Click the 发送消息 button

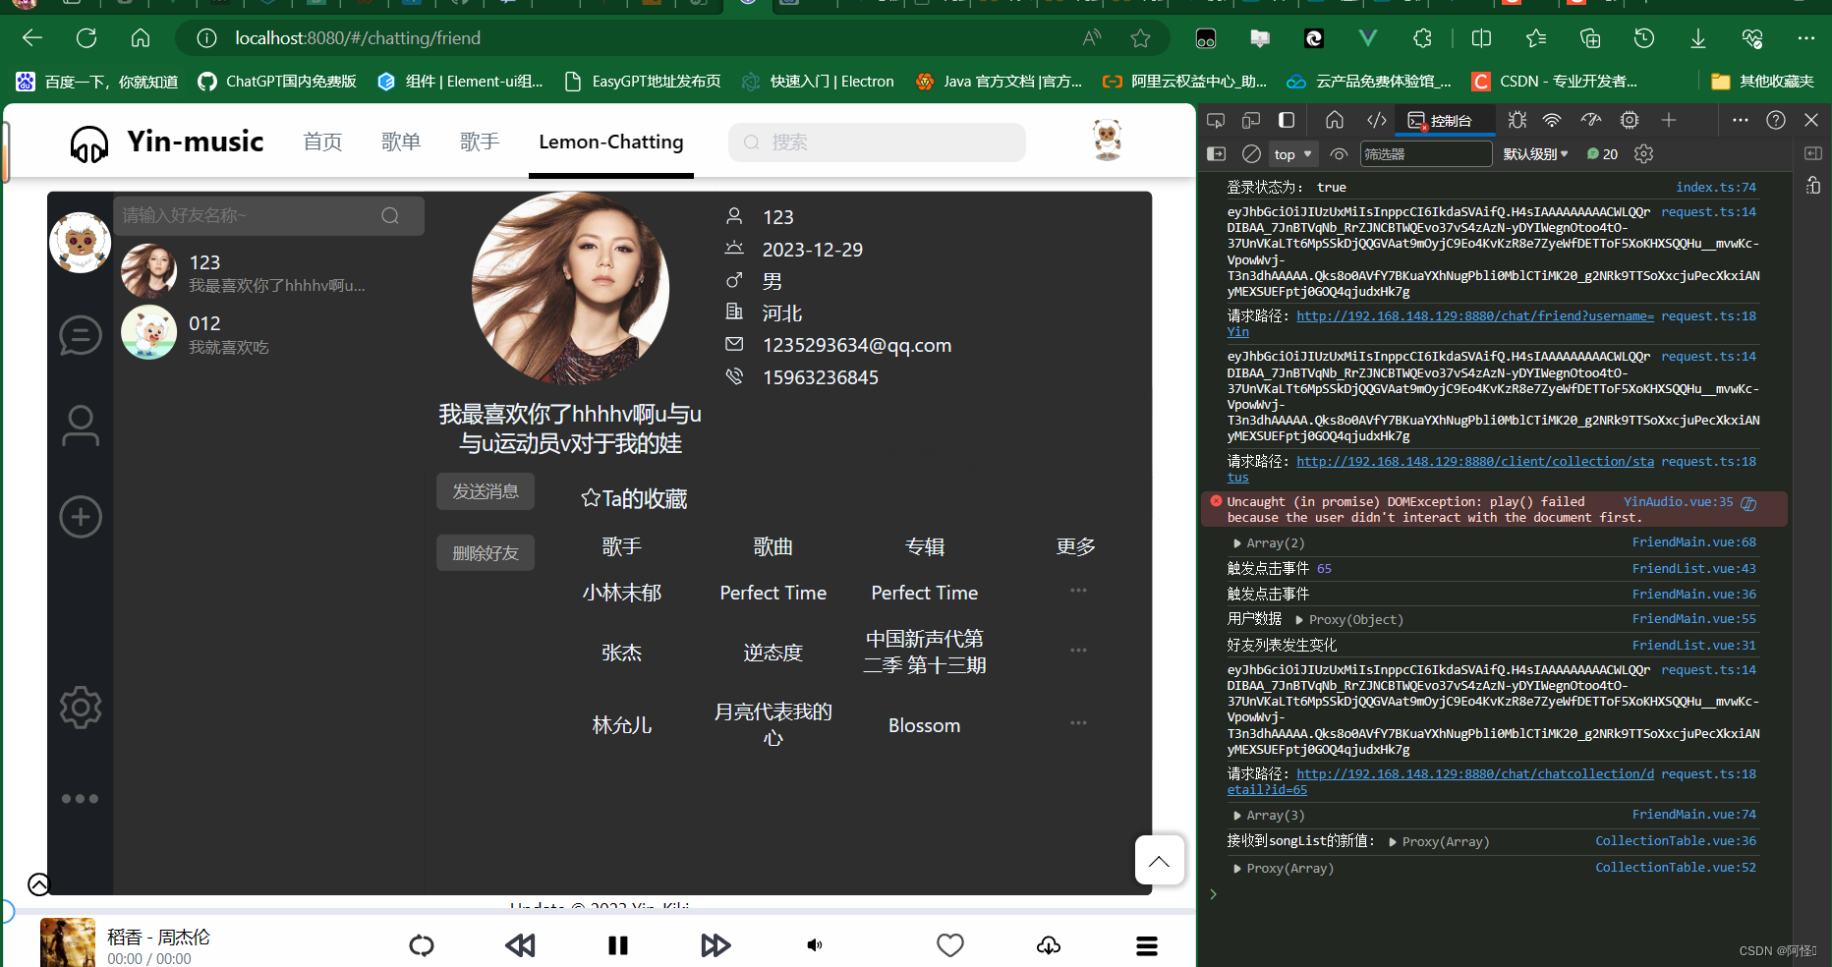tap(485, 490)
